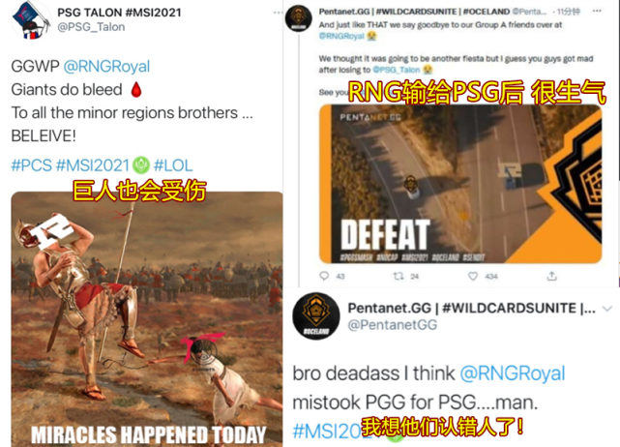Image resolution: width=620 pixels, height=447 pixels.
Task: Click the reply speech bubble icon
Action: (x=324, y=276)
